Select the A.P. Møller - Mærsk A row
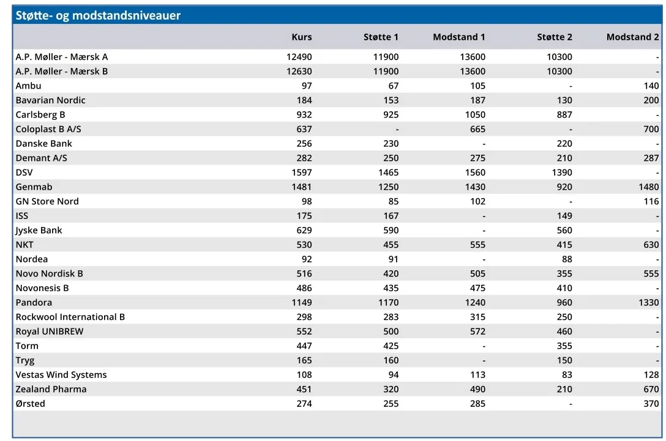Screen dimensions: 666x441 [x=62, y=57]
